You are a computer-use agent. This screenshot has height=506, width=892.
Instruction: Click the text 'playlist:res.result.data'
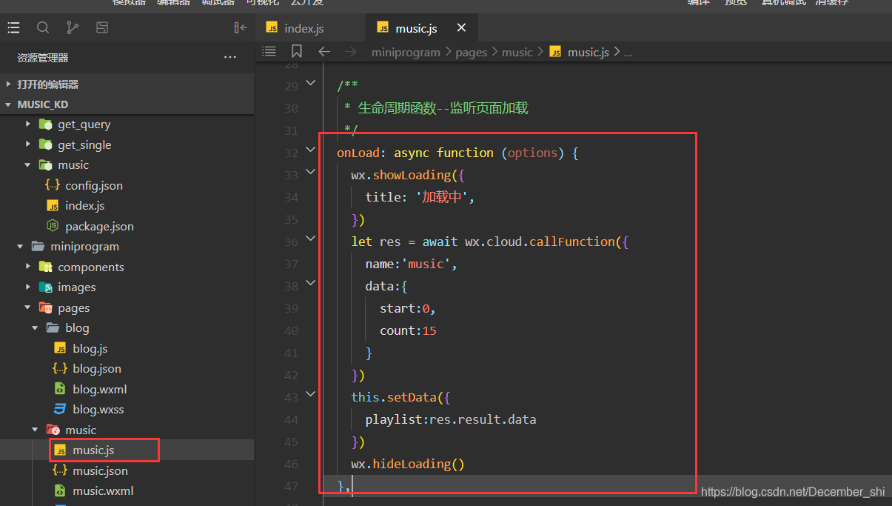click(450, 419)
